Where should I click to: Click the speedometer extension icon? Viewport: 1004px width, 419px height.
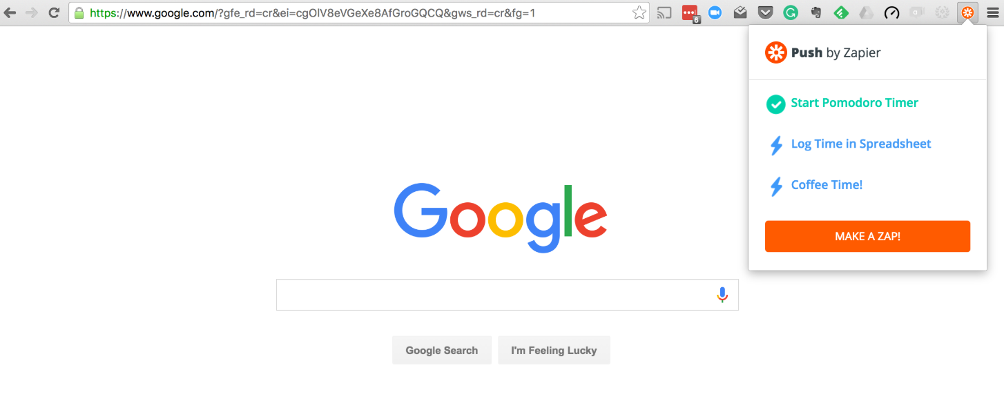891,12
